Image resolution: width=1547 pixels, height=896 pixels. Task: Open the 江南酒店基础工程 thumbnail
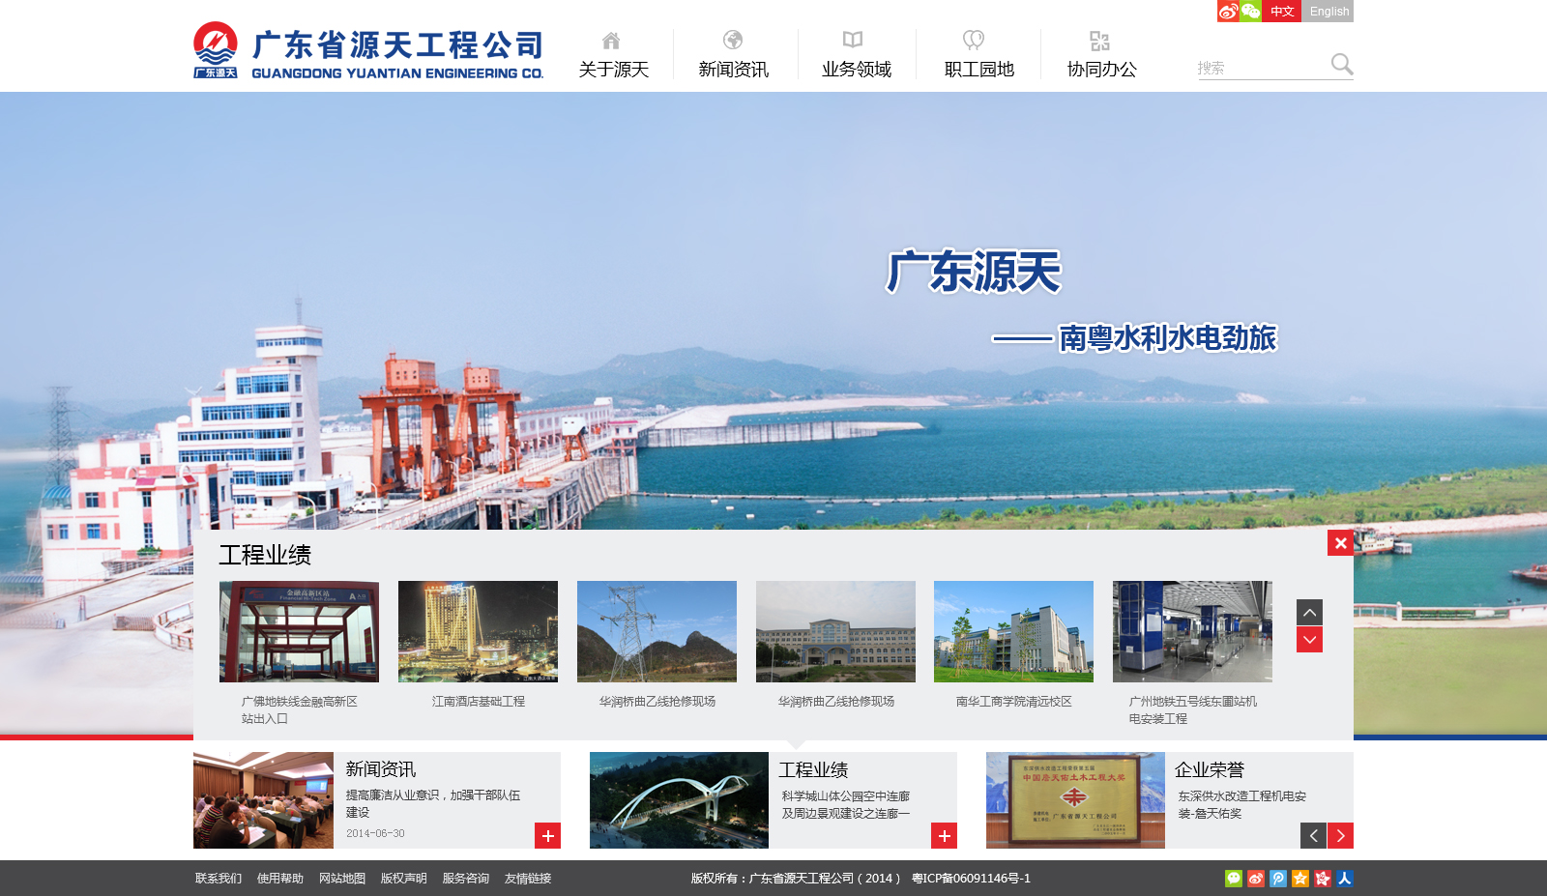pyautogui.click(x=478, y=631)
